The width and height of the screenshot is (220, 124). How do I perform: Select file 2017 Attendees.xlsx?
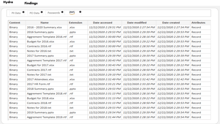(x=40, y=79)
